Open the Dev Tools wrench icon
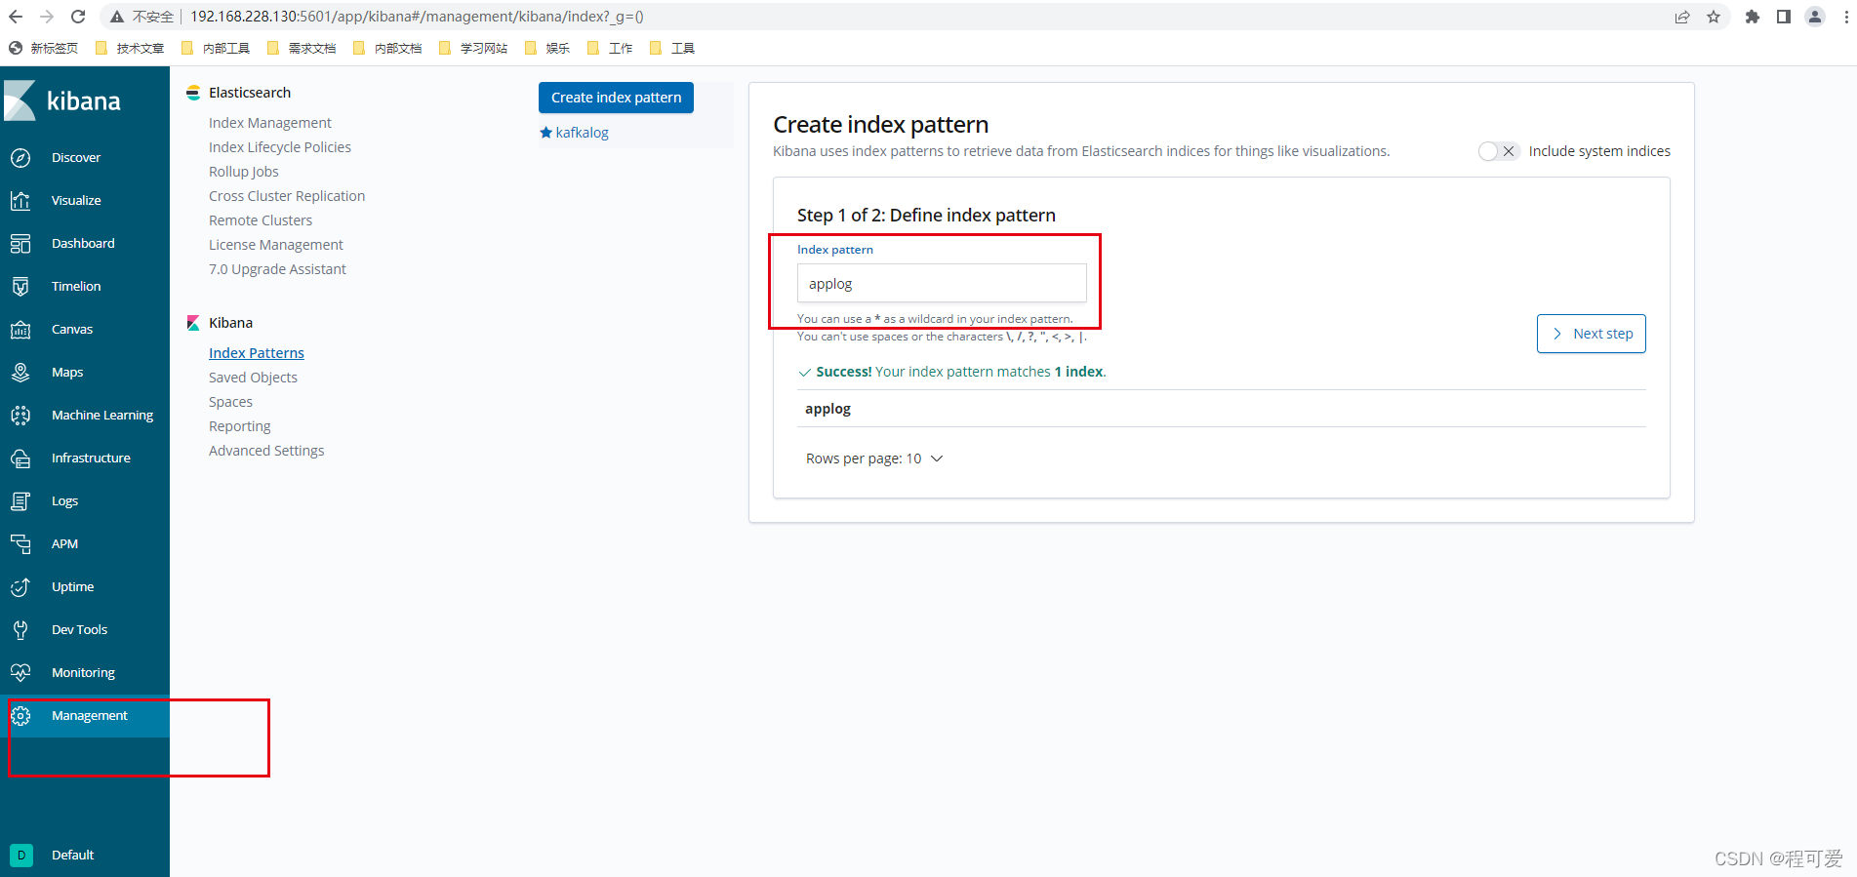 pyautogui.click(x=20, y=630)
